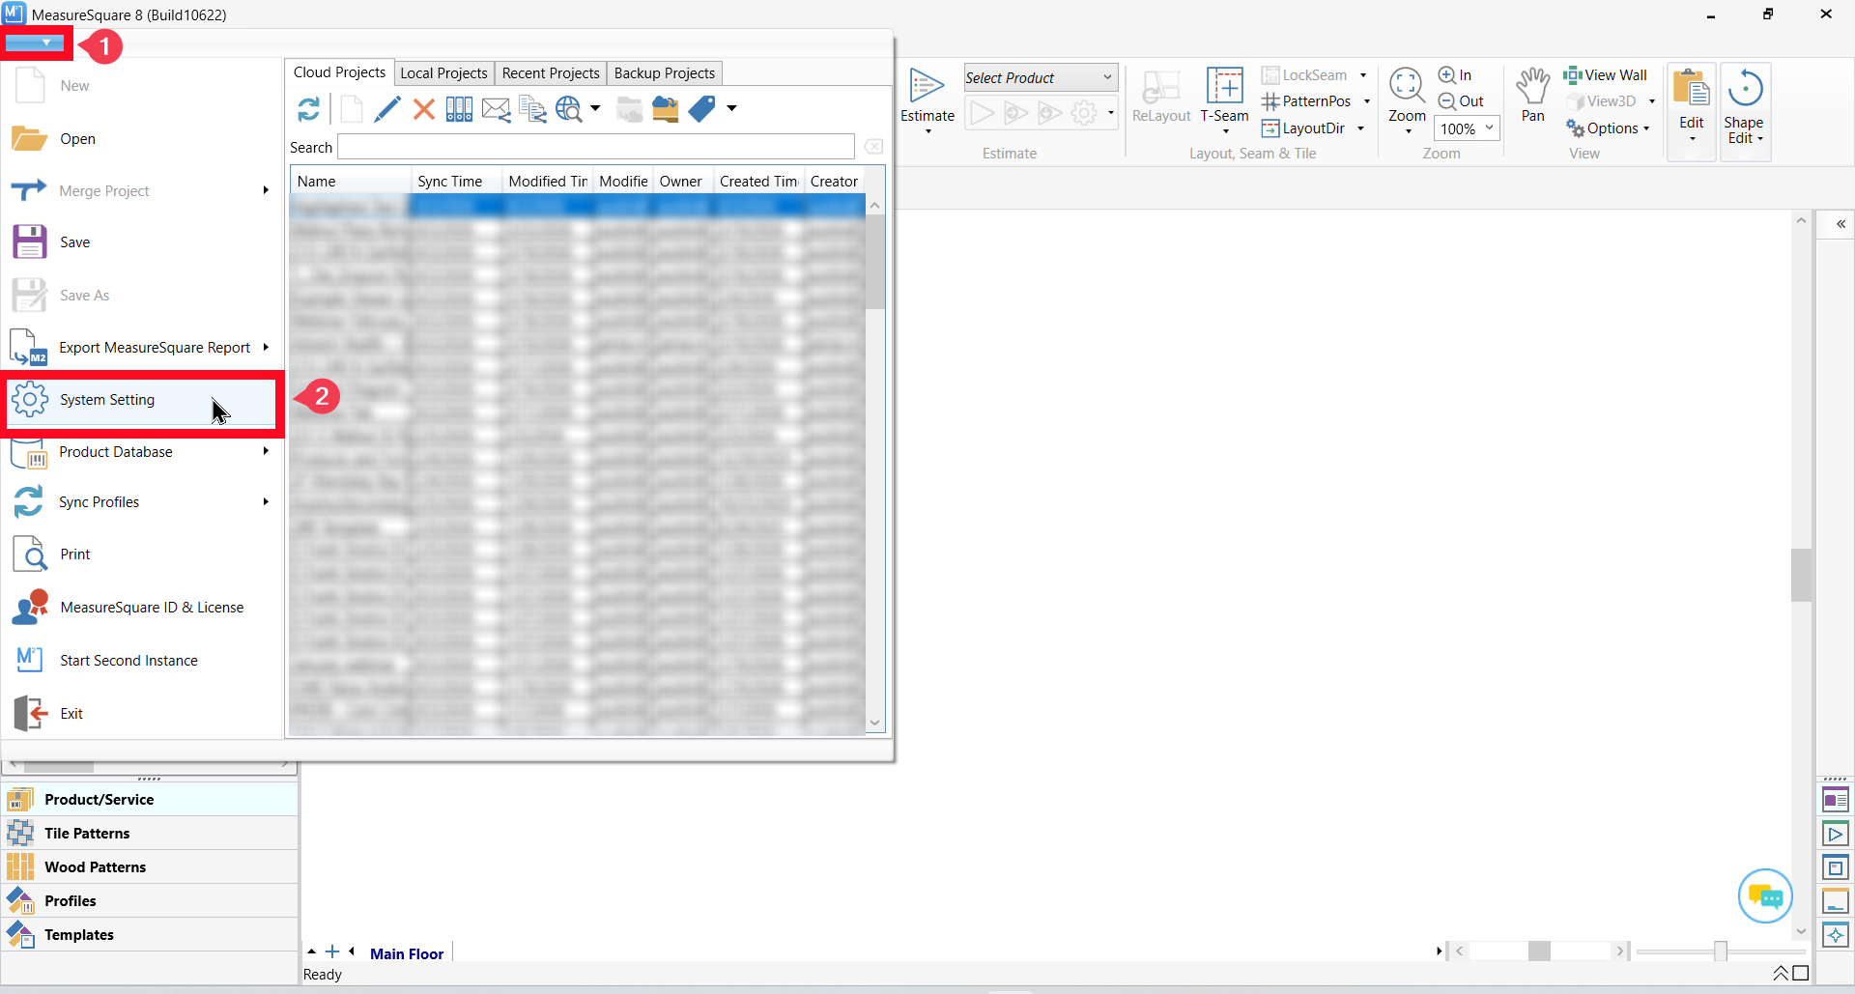Open Export MeasureSquare Report submenu

[141, 348]
